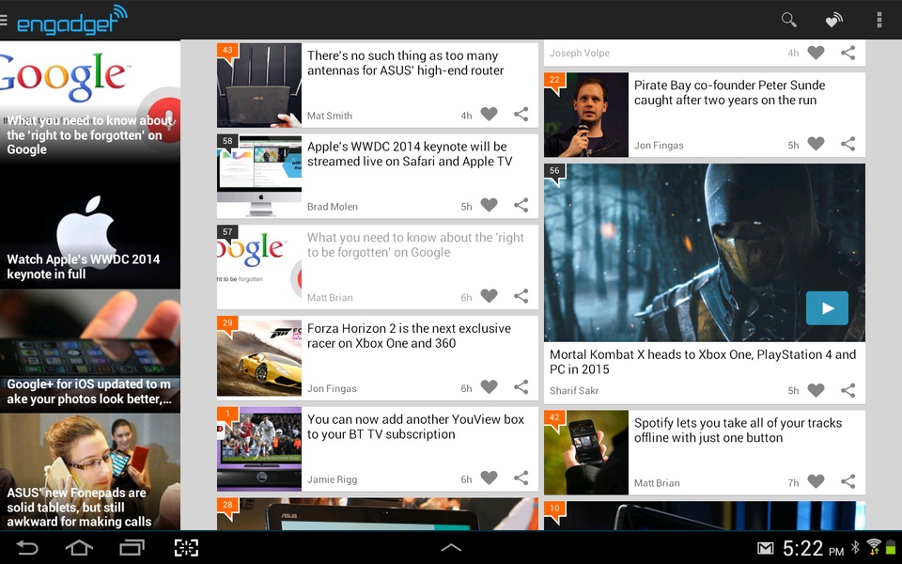Image resolution: width=902 pixels, height=564 pixels.
Task: Tap the screenshot capture button in navigation bar
Action: (x=186, y=547)
